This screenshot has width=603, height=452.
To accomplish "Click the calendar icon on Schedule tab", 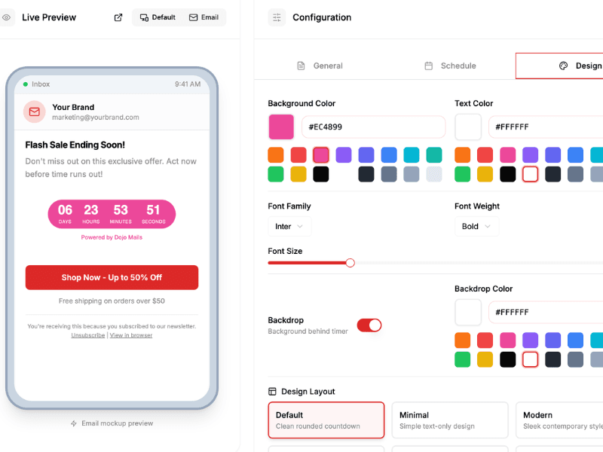I will click(429, 66).
